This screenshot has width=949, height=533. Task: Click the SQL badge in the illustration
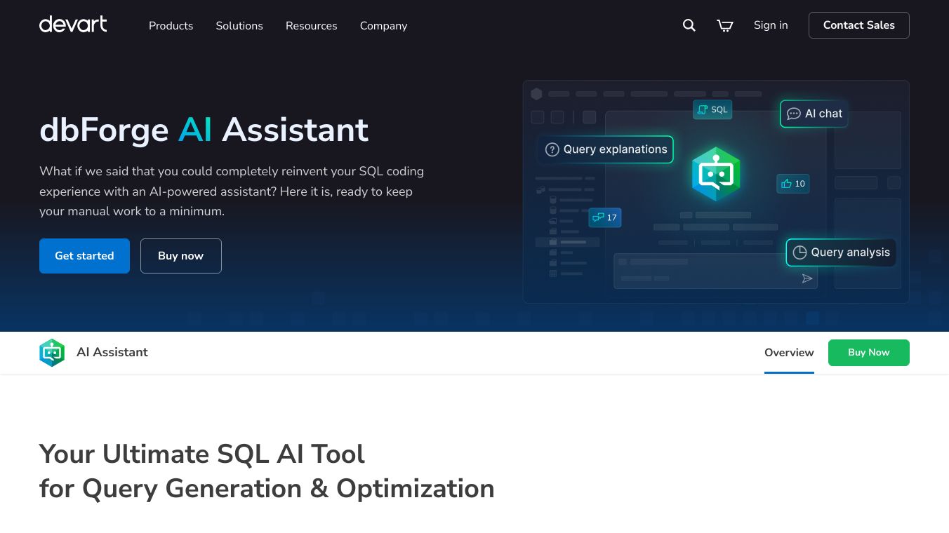point(712,109)
